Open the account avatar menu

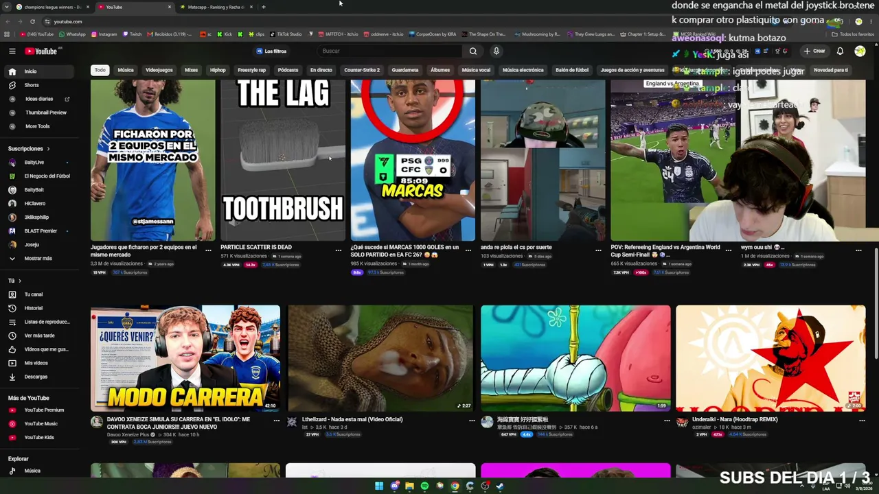point(860,51)
